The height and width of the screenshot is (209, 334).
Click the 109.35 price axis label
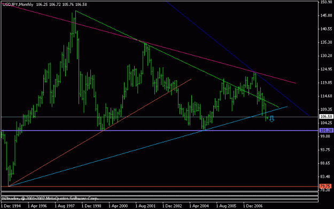click(x=326, y=109)
